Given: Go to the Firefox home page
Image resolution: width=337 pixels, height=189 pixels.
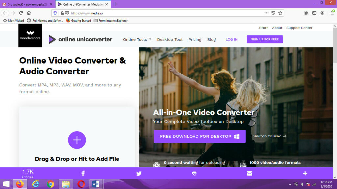Looking at the screenshot, I should (29, 13).
